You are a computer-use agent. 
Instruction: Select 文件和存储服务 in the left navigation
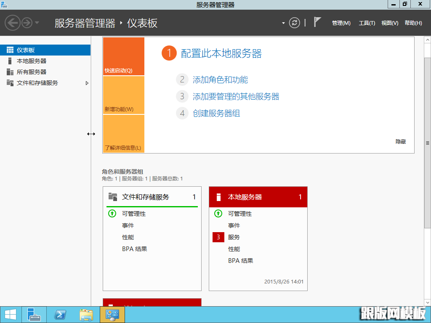(45, 83)
